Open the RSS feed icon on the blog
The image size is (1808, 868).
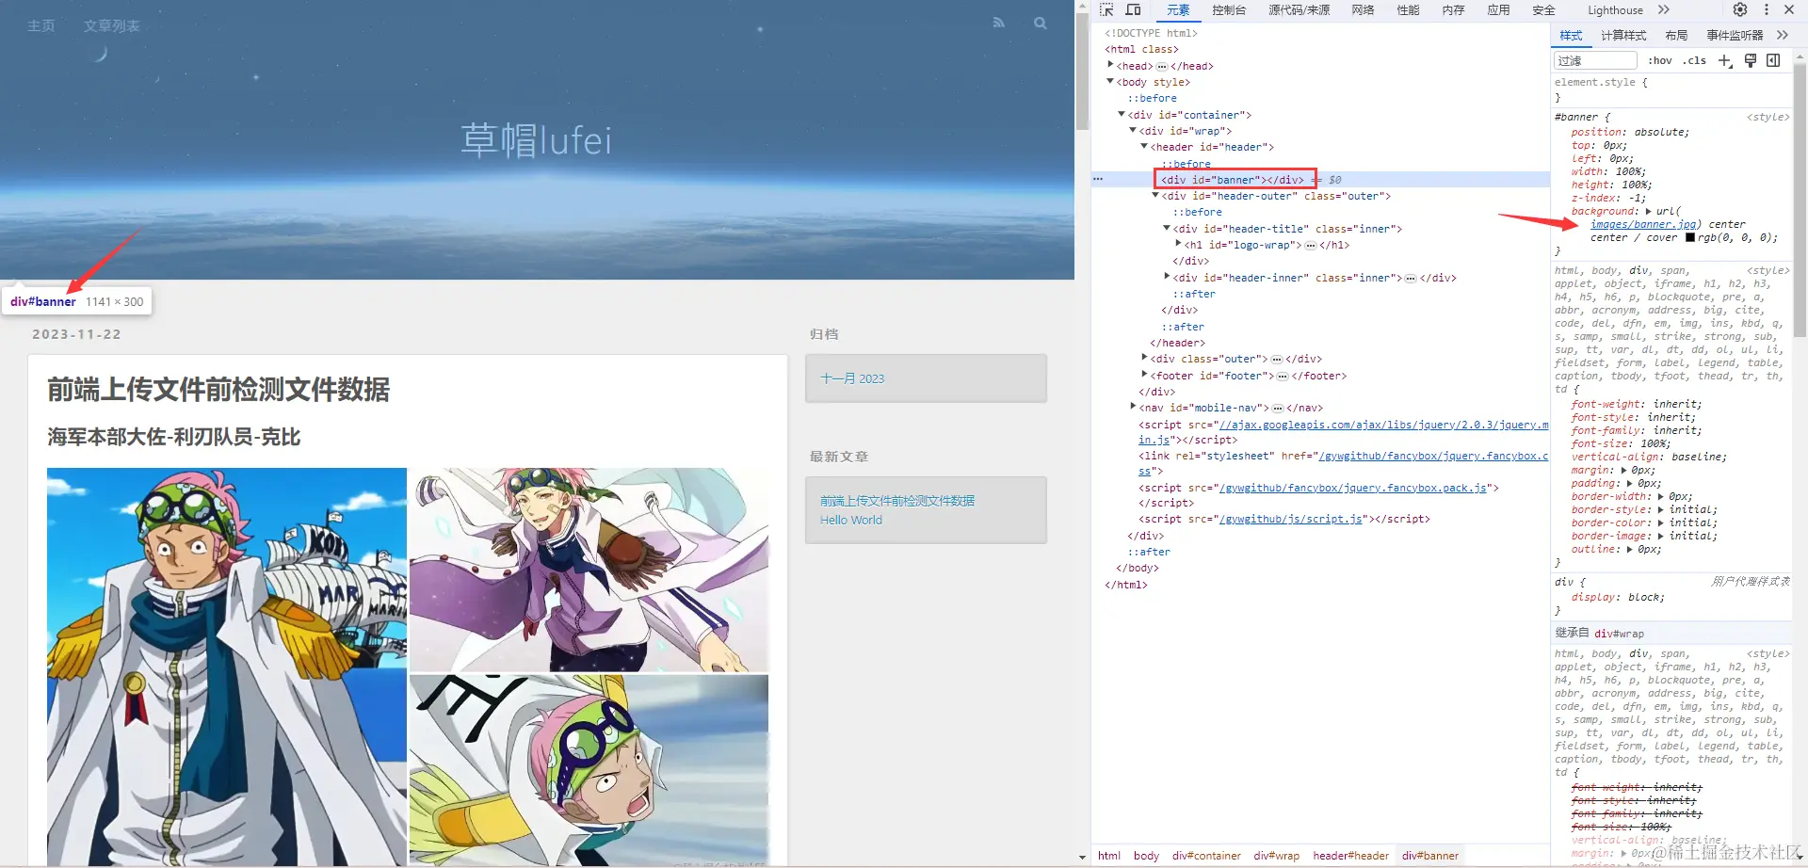[998, 23]
